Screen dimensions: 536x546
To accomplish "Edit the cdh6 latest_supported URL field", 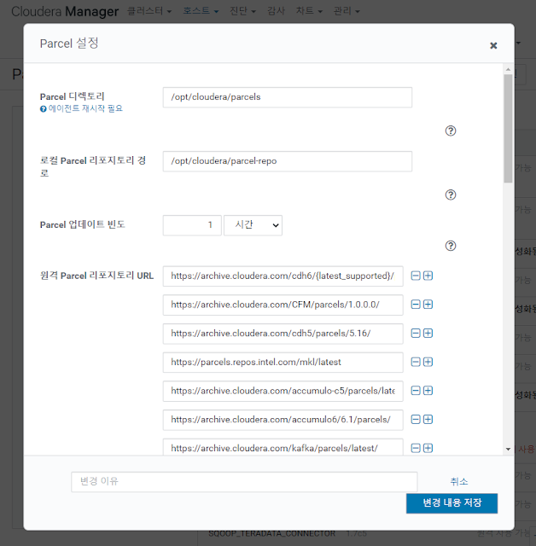I will [x=283, y=276].
